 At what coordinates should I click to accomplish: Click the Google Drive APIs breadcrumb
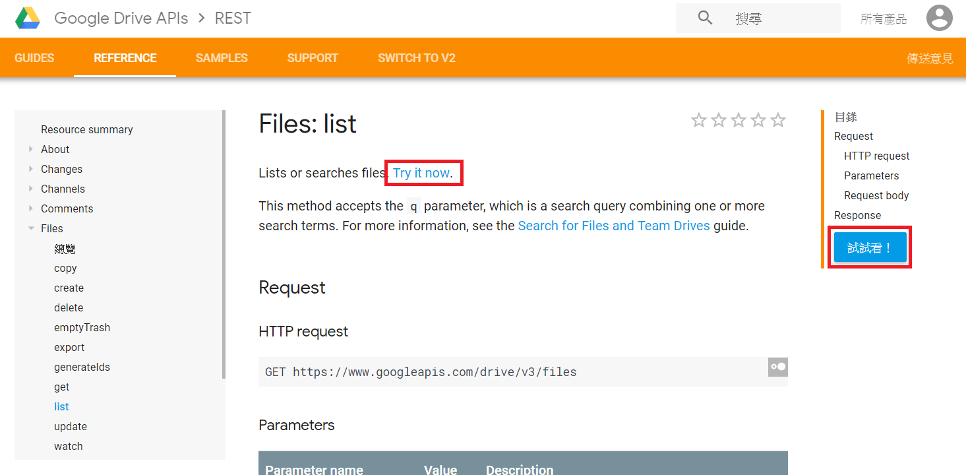coord(121,18)
